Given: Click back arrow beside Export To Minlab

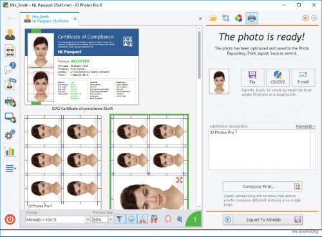Looking at the screenshot, I should [228, 220].
